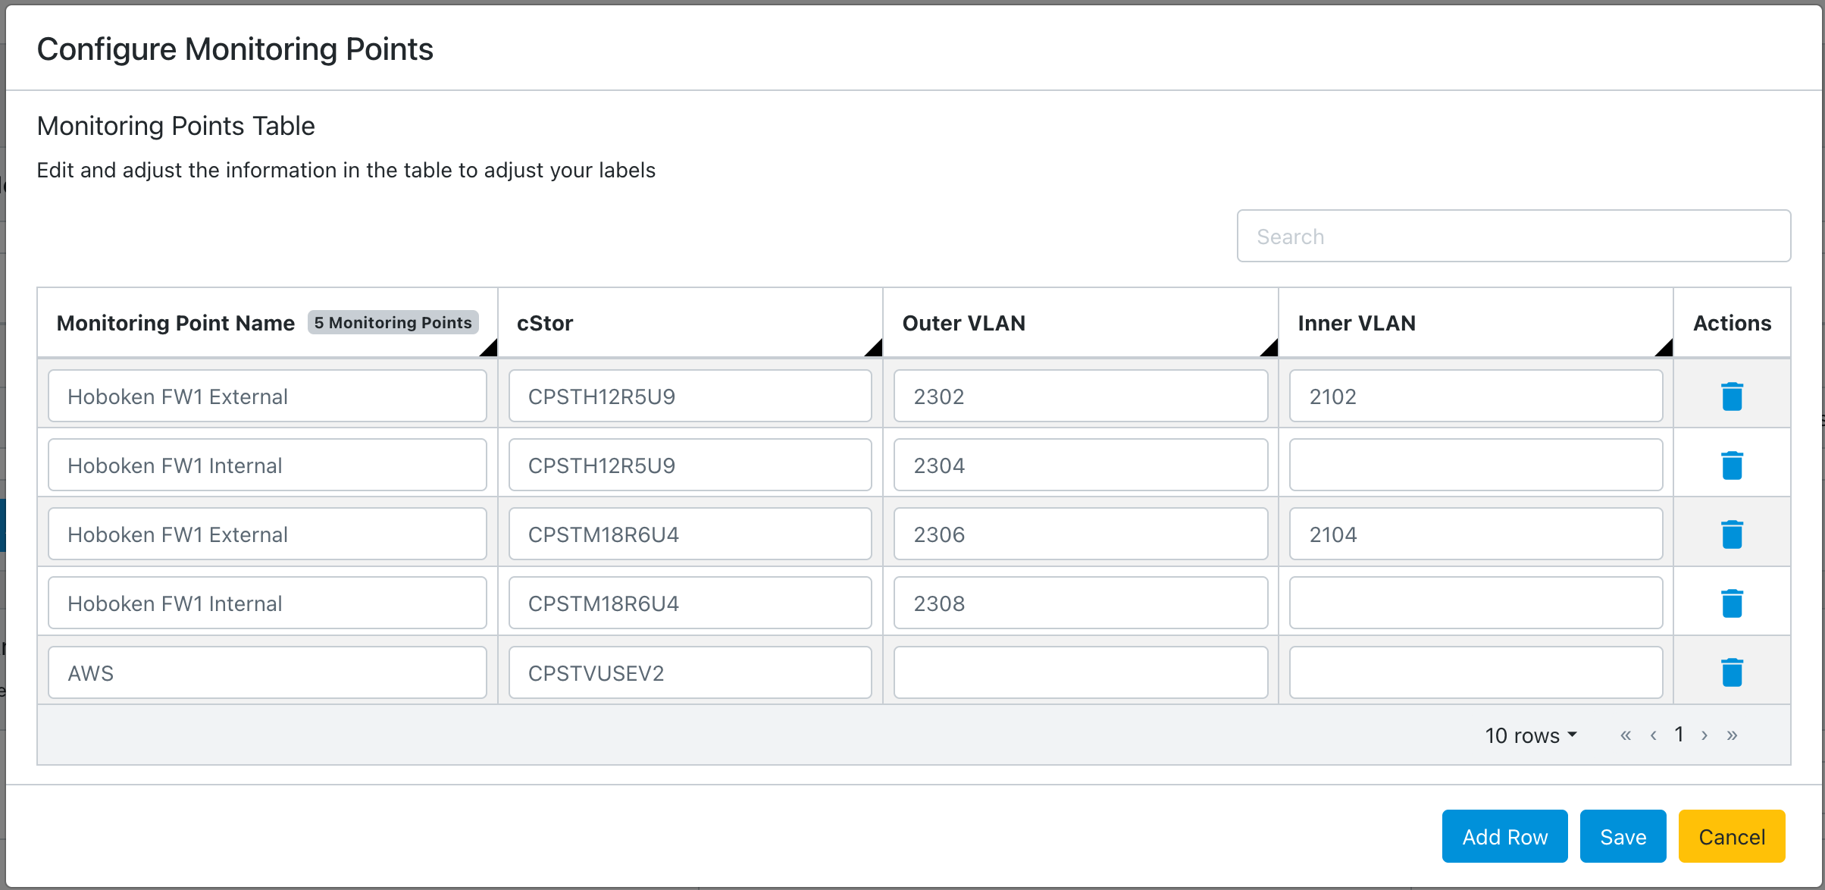Click the Actions column header
1825x890 pixels.
[1732, 323]
